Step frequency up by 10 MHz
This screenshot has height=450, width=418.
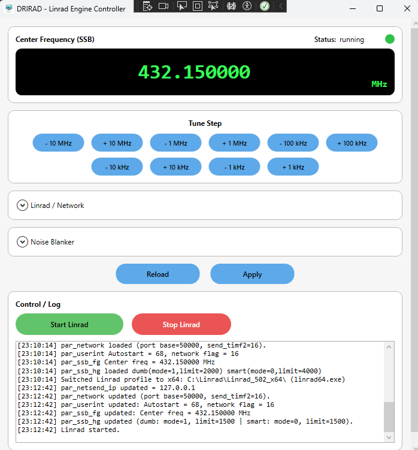tap(117, 143)
